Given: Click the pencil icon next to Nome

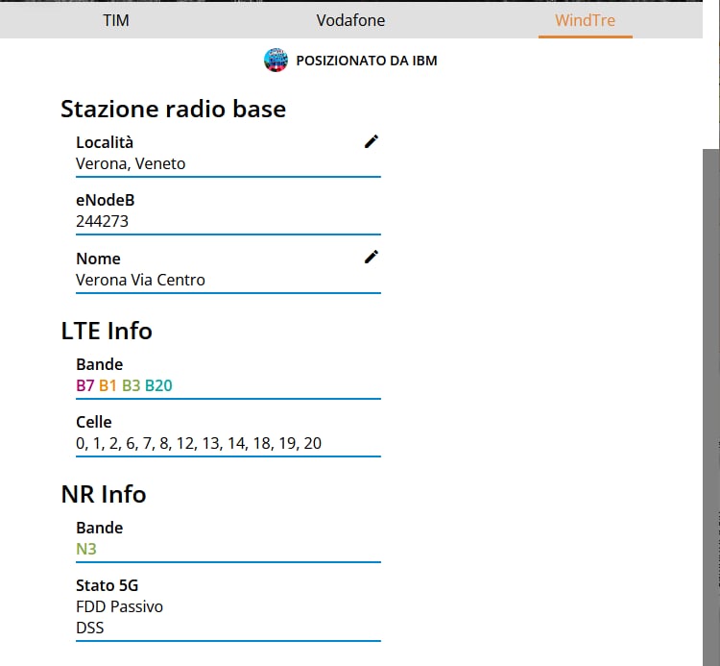Looking at the screenshot, I should (372, 257).
